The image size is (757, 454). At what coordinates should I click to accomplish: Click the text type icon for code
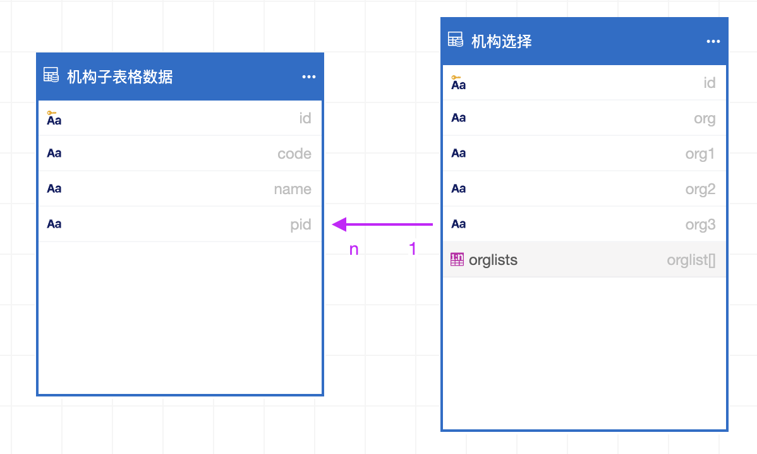(x=54, y=154)
